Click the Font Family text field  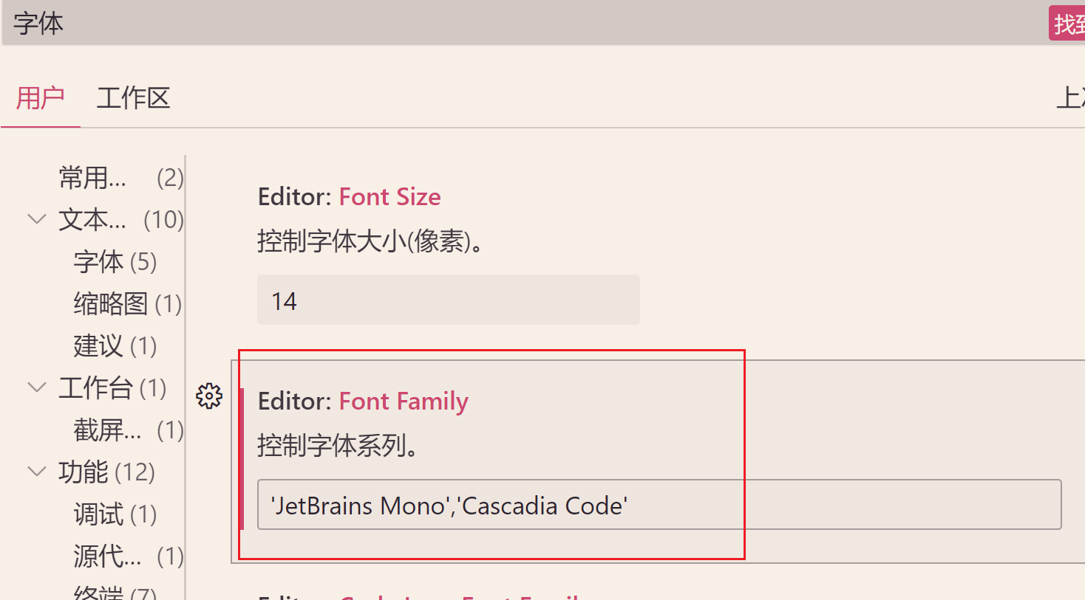pyautogui.click(x=659, y=505)
